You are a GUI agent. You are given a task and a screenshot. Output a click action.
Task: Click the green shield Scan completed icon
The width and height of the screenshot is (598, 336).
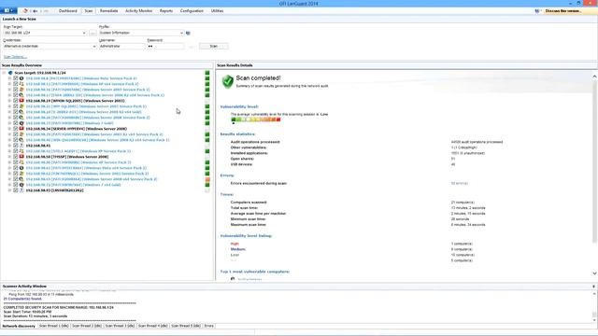[228, 81]
